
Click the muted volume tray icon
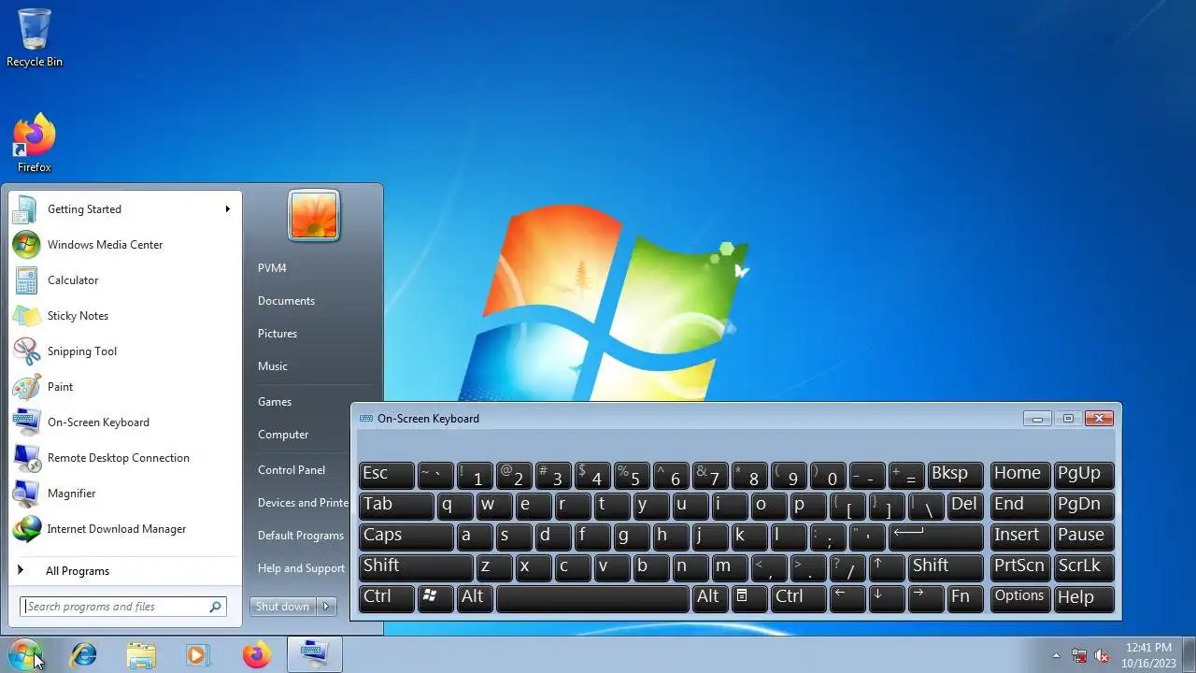1102,655
